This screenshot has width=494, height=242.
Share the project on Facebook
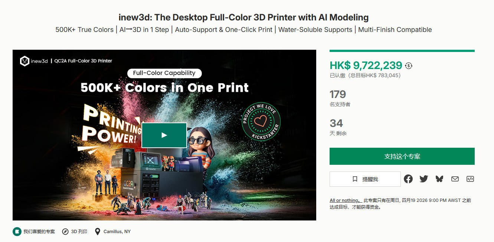[x=408, y=179]
